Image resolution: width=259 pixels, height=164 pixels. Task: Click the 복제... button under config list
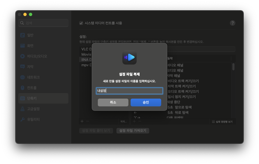coord(123,122)
